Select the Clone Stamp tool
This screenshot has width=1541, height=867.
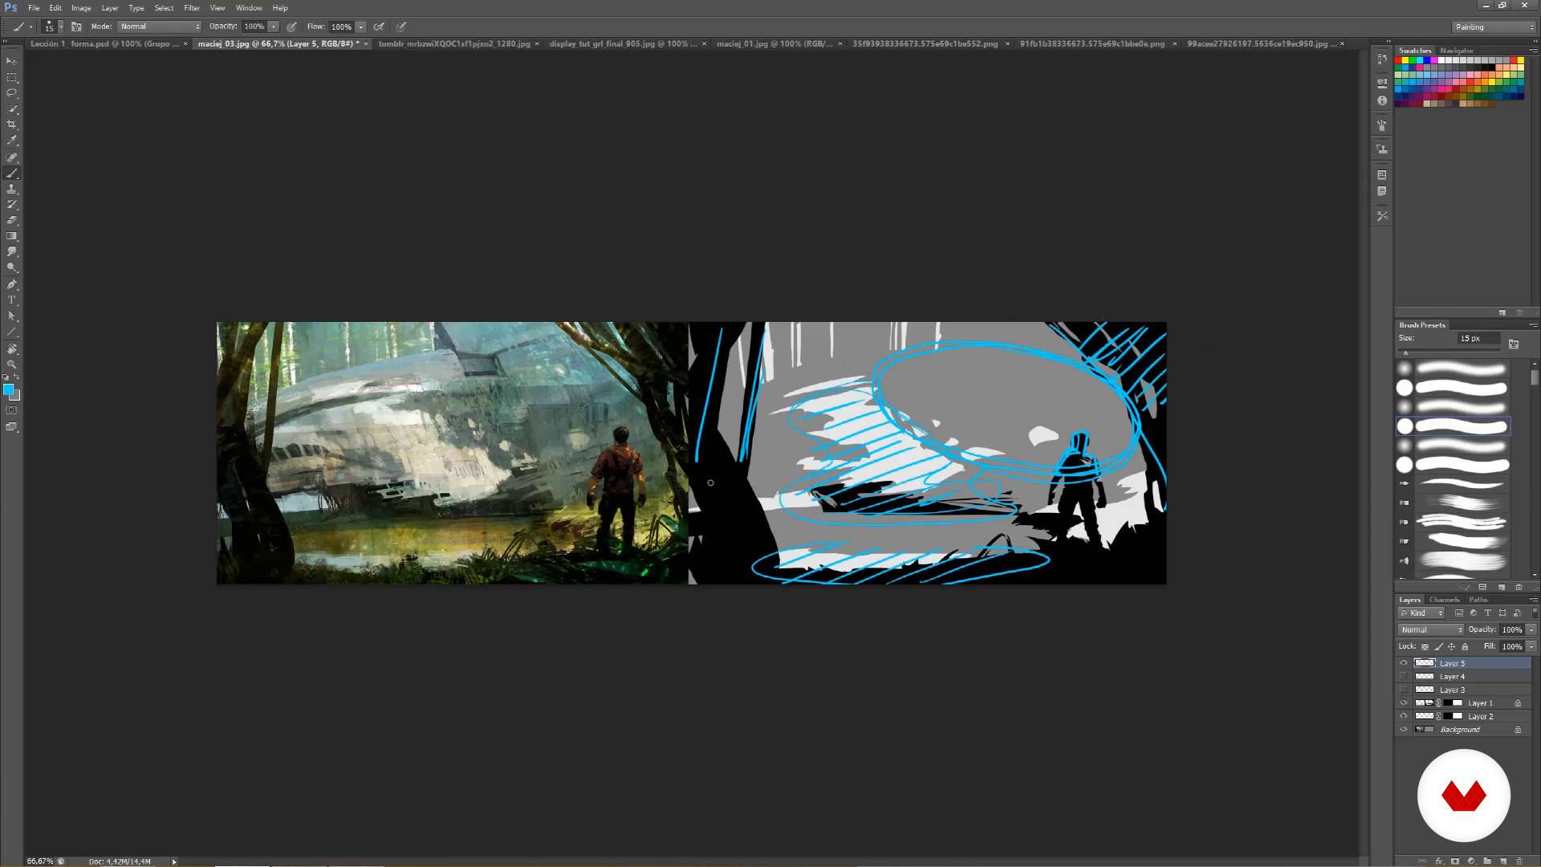11,189
